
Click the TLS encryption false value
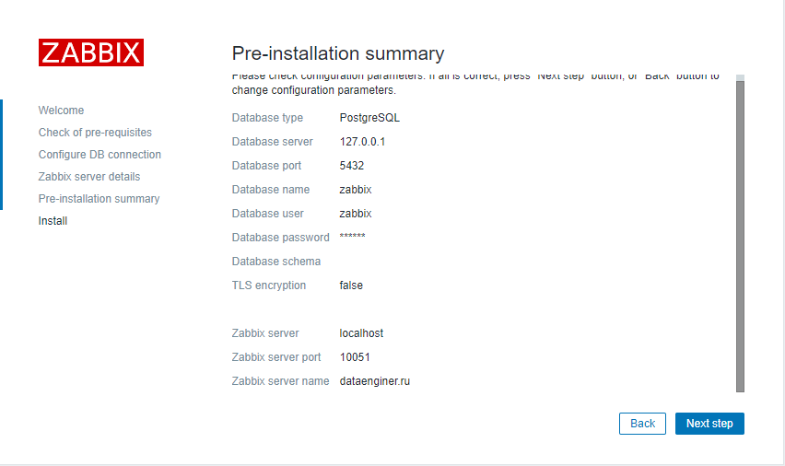351,285
